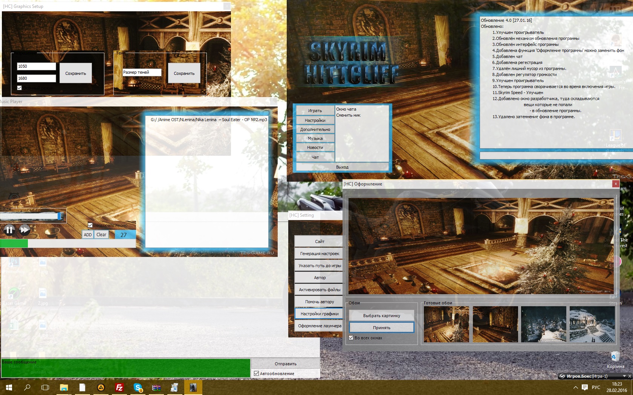Click Генерация настроек button
The image size is (633, 395).
(320, 254)
